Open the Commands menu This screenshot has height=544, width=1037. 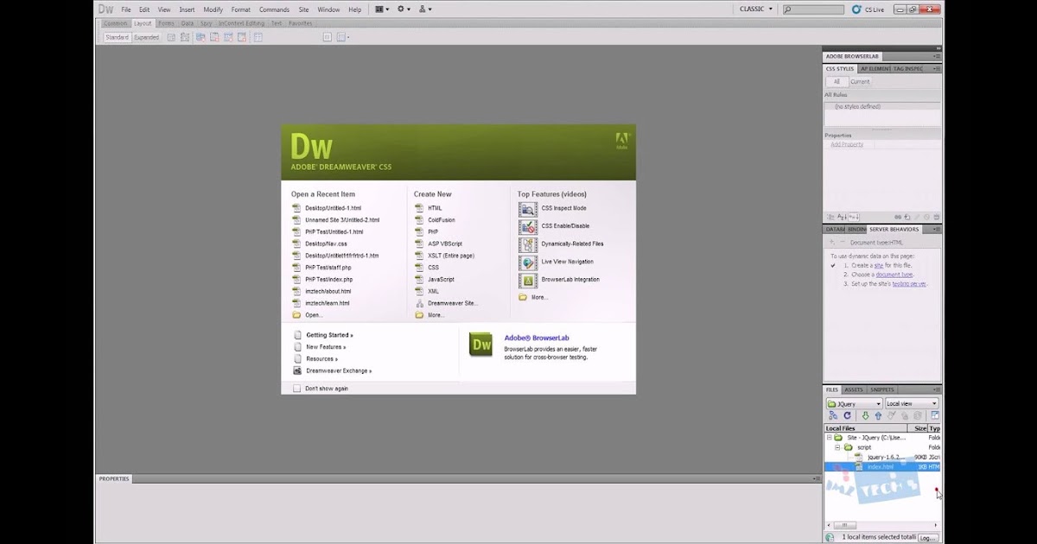274,9
